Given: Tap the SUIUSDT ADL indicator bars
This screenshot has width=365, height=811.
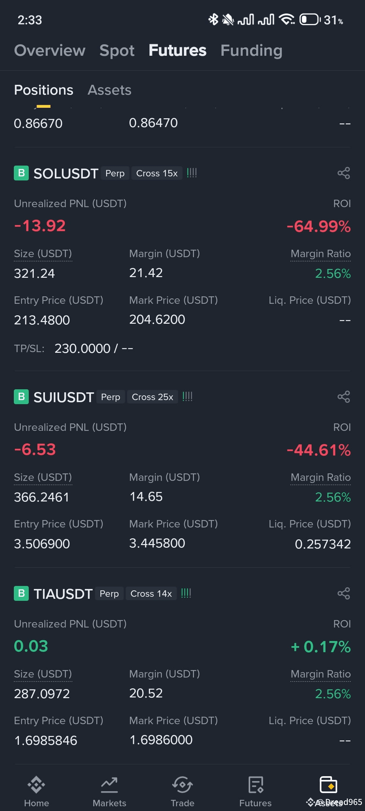Looking at the screenshot, I should pyautogui.click(x=188, y=396).
